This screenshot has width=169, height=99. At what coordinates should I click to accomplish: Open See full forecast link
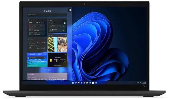pyautogui.click(x=57, y=65)
